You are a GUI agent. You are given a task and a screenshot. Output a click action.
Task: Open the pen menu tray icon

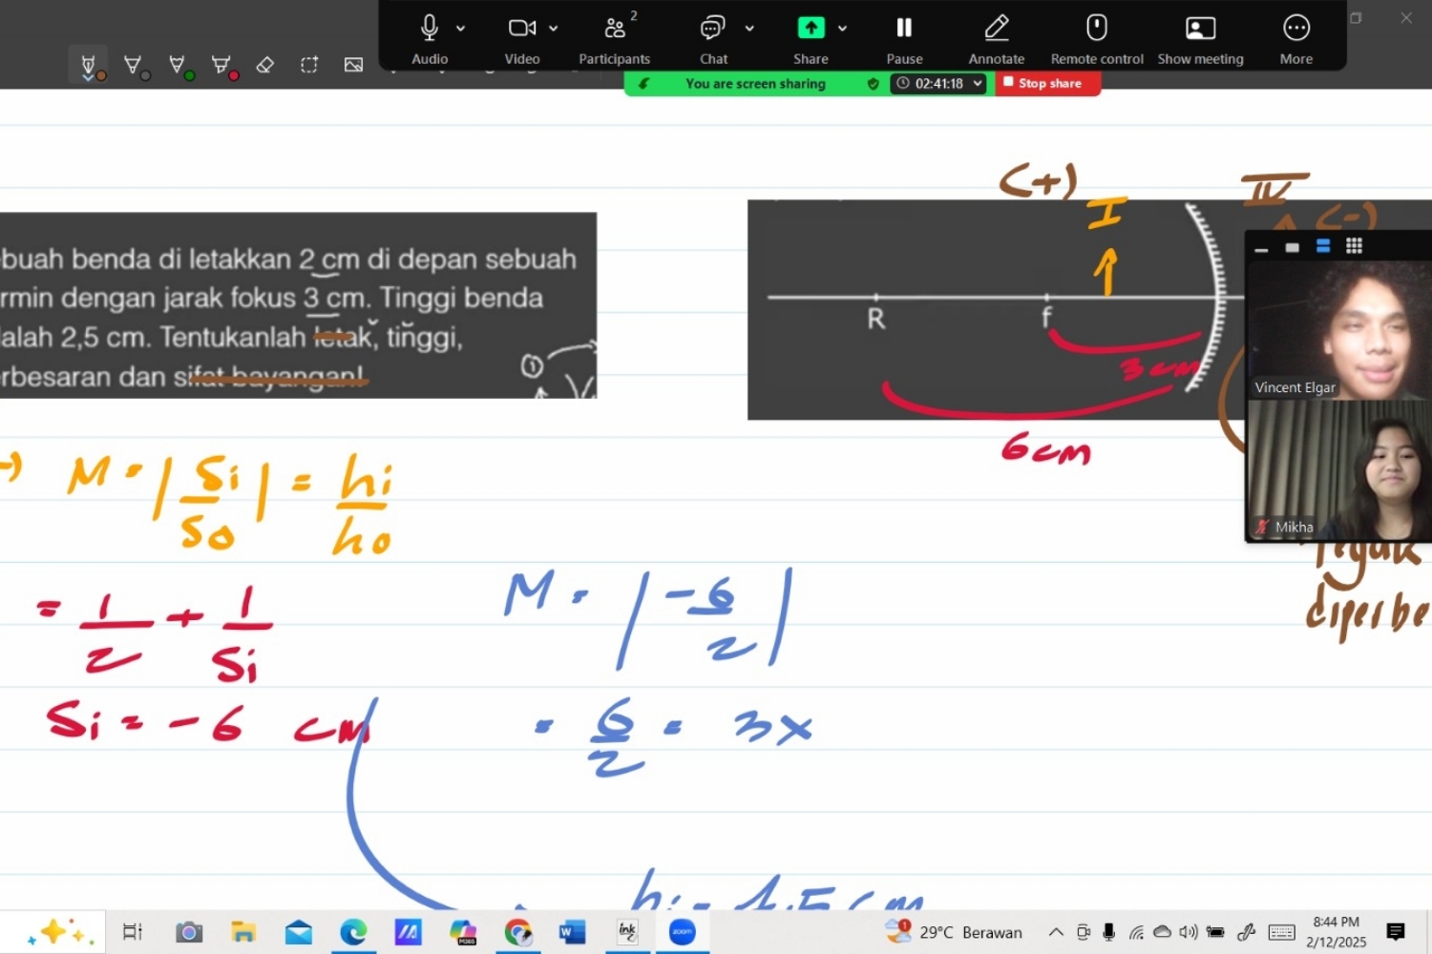(x=1246, y=932)
